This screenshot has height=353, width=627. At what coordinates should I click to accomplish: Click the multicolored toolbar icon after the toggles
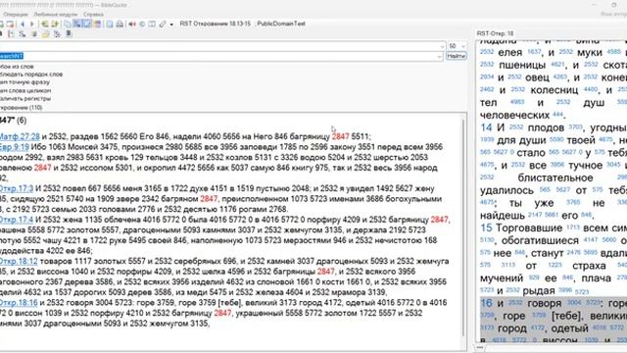97,24
